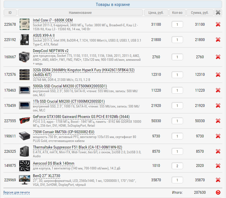Viewport: 226px width, 198px height.
Task: Open 32Gb DDR4 Kingston HyperX Fury link
Action: tap(84, 72)
